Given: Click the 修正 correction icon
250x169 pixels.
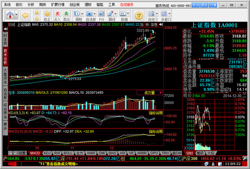Looking at the screenshot, I should (x=47, y=15).
